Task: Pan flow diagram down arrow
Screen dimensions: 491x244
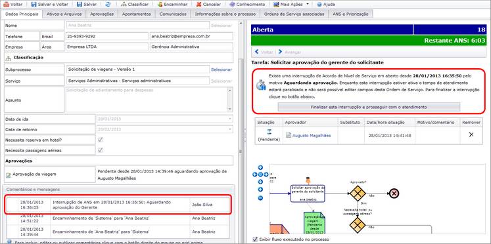Action: click(260, 182)
